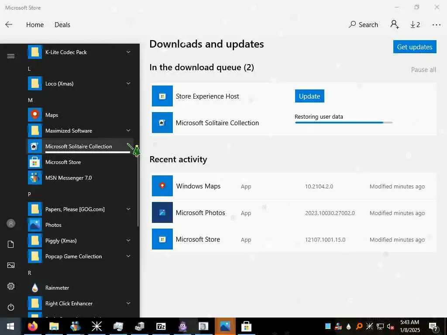Click the Solitaire Collection queue tile icon
Image resolution: width=447 pixels, height=335 pixels.
click(x=162, y=123)
